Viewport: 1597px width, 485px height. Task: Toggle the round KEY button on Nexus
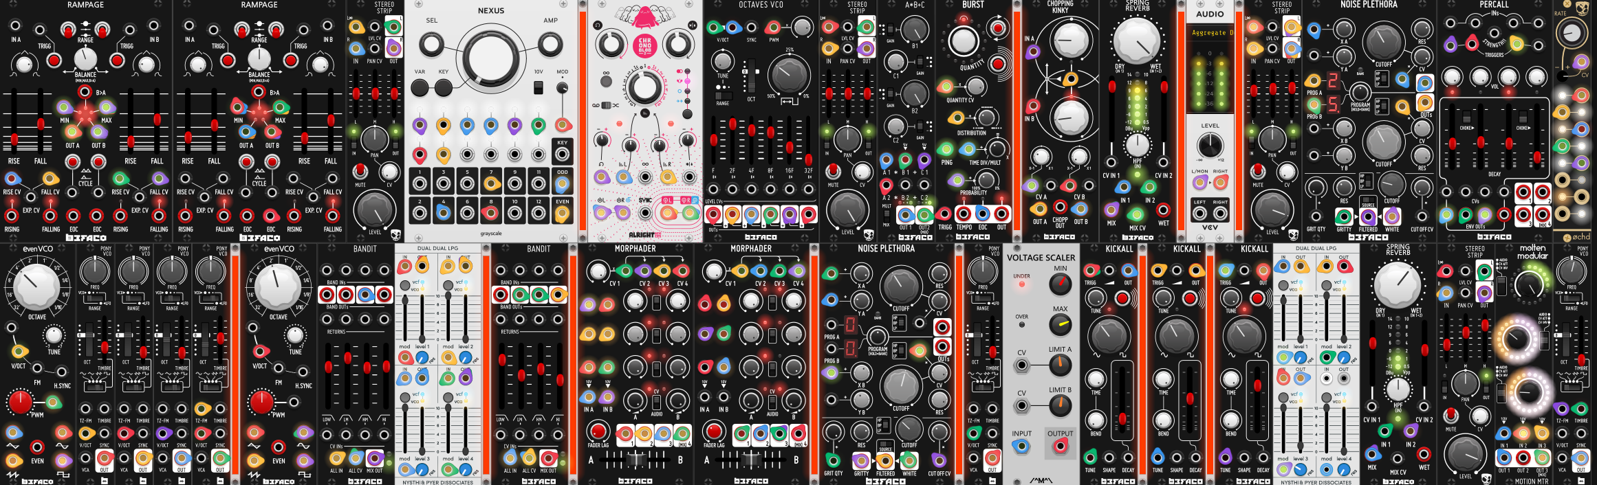[444, 87]
